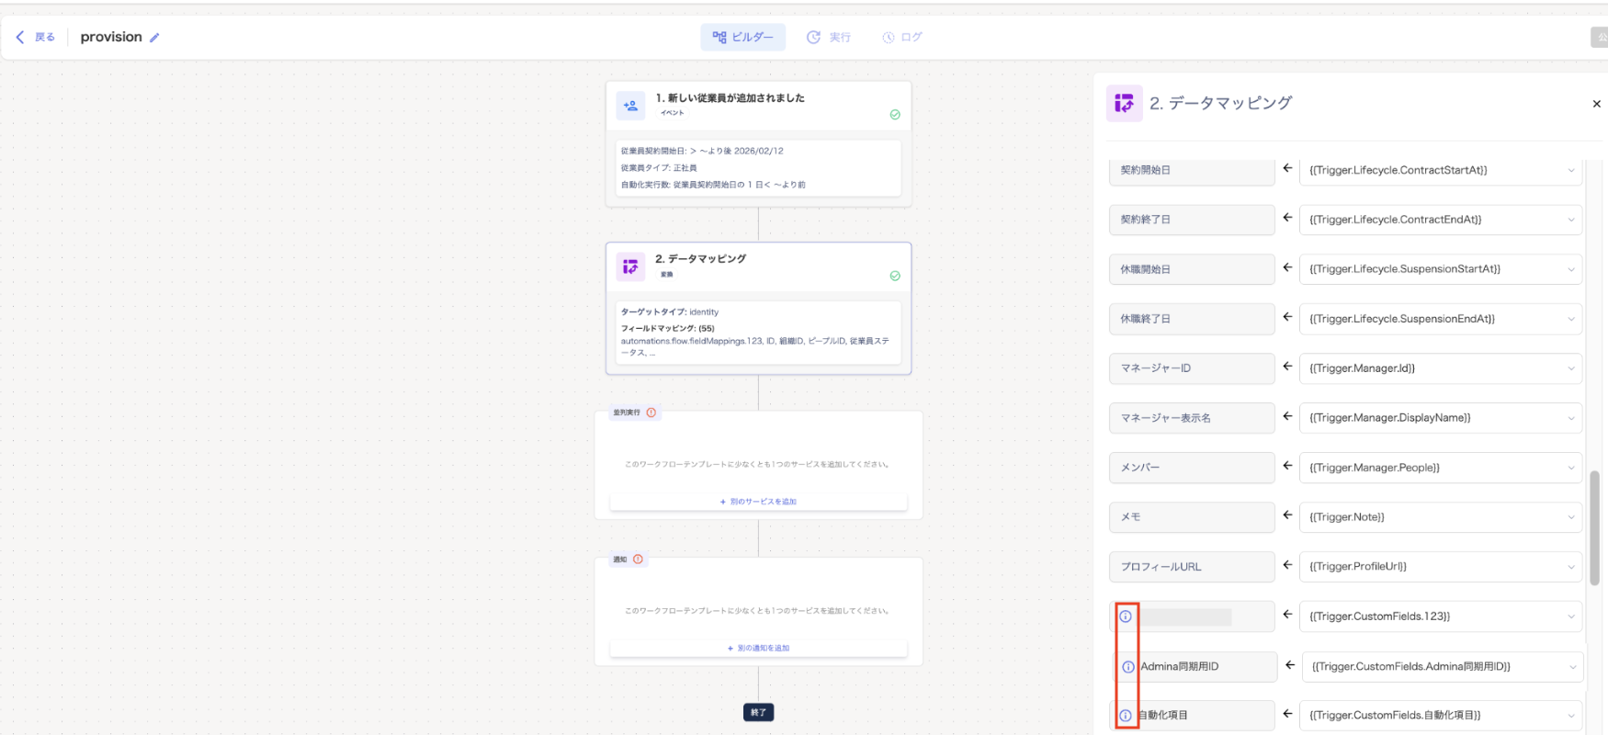
Task: Click the プロフィールURL target field
Action: (x=1192, y=567)
